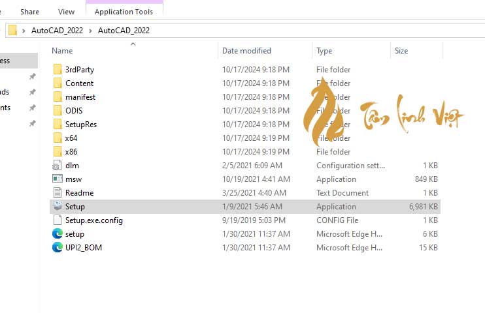Screen dimensions: 485x313
Task: Click the 'Configuration sett...' type cell
Action: pyautogui.click(x=350, y=166)
